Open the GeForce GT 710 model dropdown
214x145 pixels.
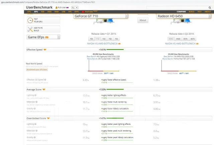tap(101, 16)
